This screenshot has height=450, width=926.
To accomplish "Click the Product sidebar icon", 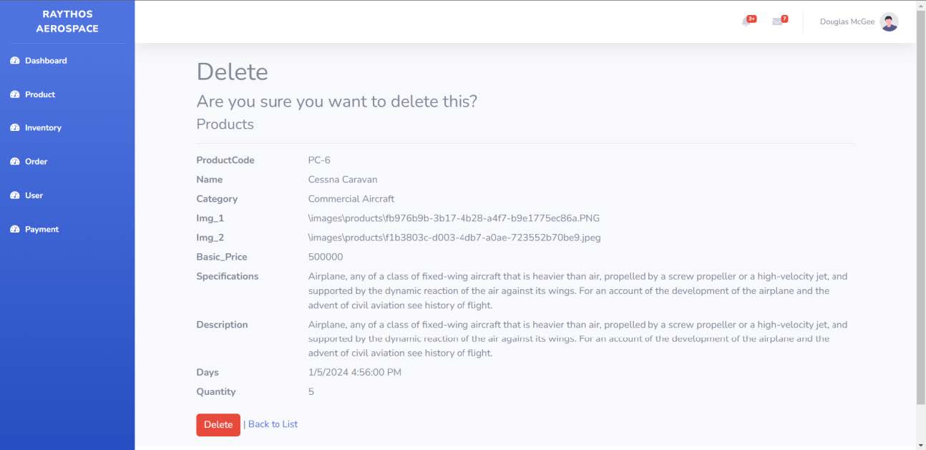I will 15,94.
